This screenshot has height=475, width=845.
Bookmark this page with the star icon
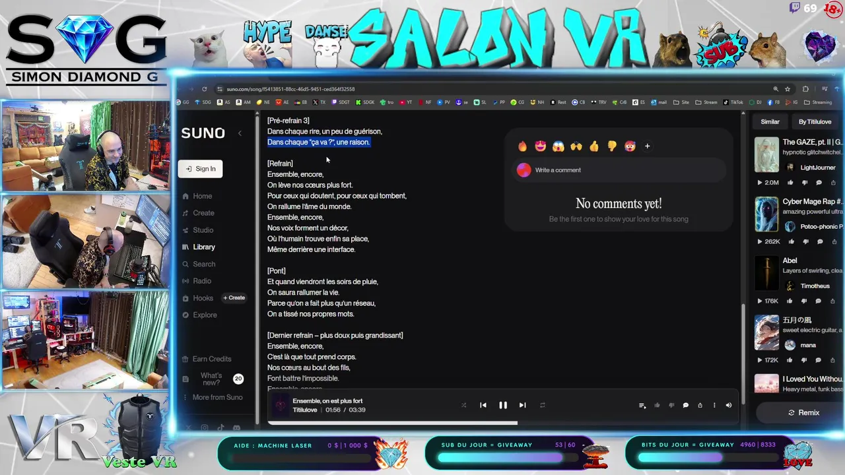(788, 89)
